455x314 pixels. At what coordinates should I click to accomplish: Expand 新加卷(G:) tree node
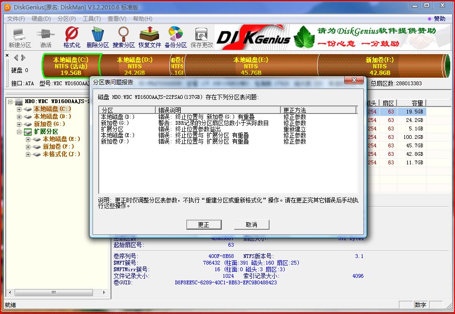point(19,124)
